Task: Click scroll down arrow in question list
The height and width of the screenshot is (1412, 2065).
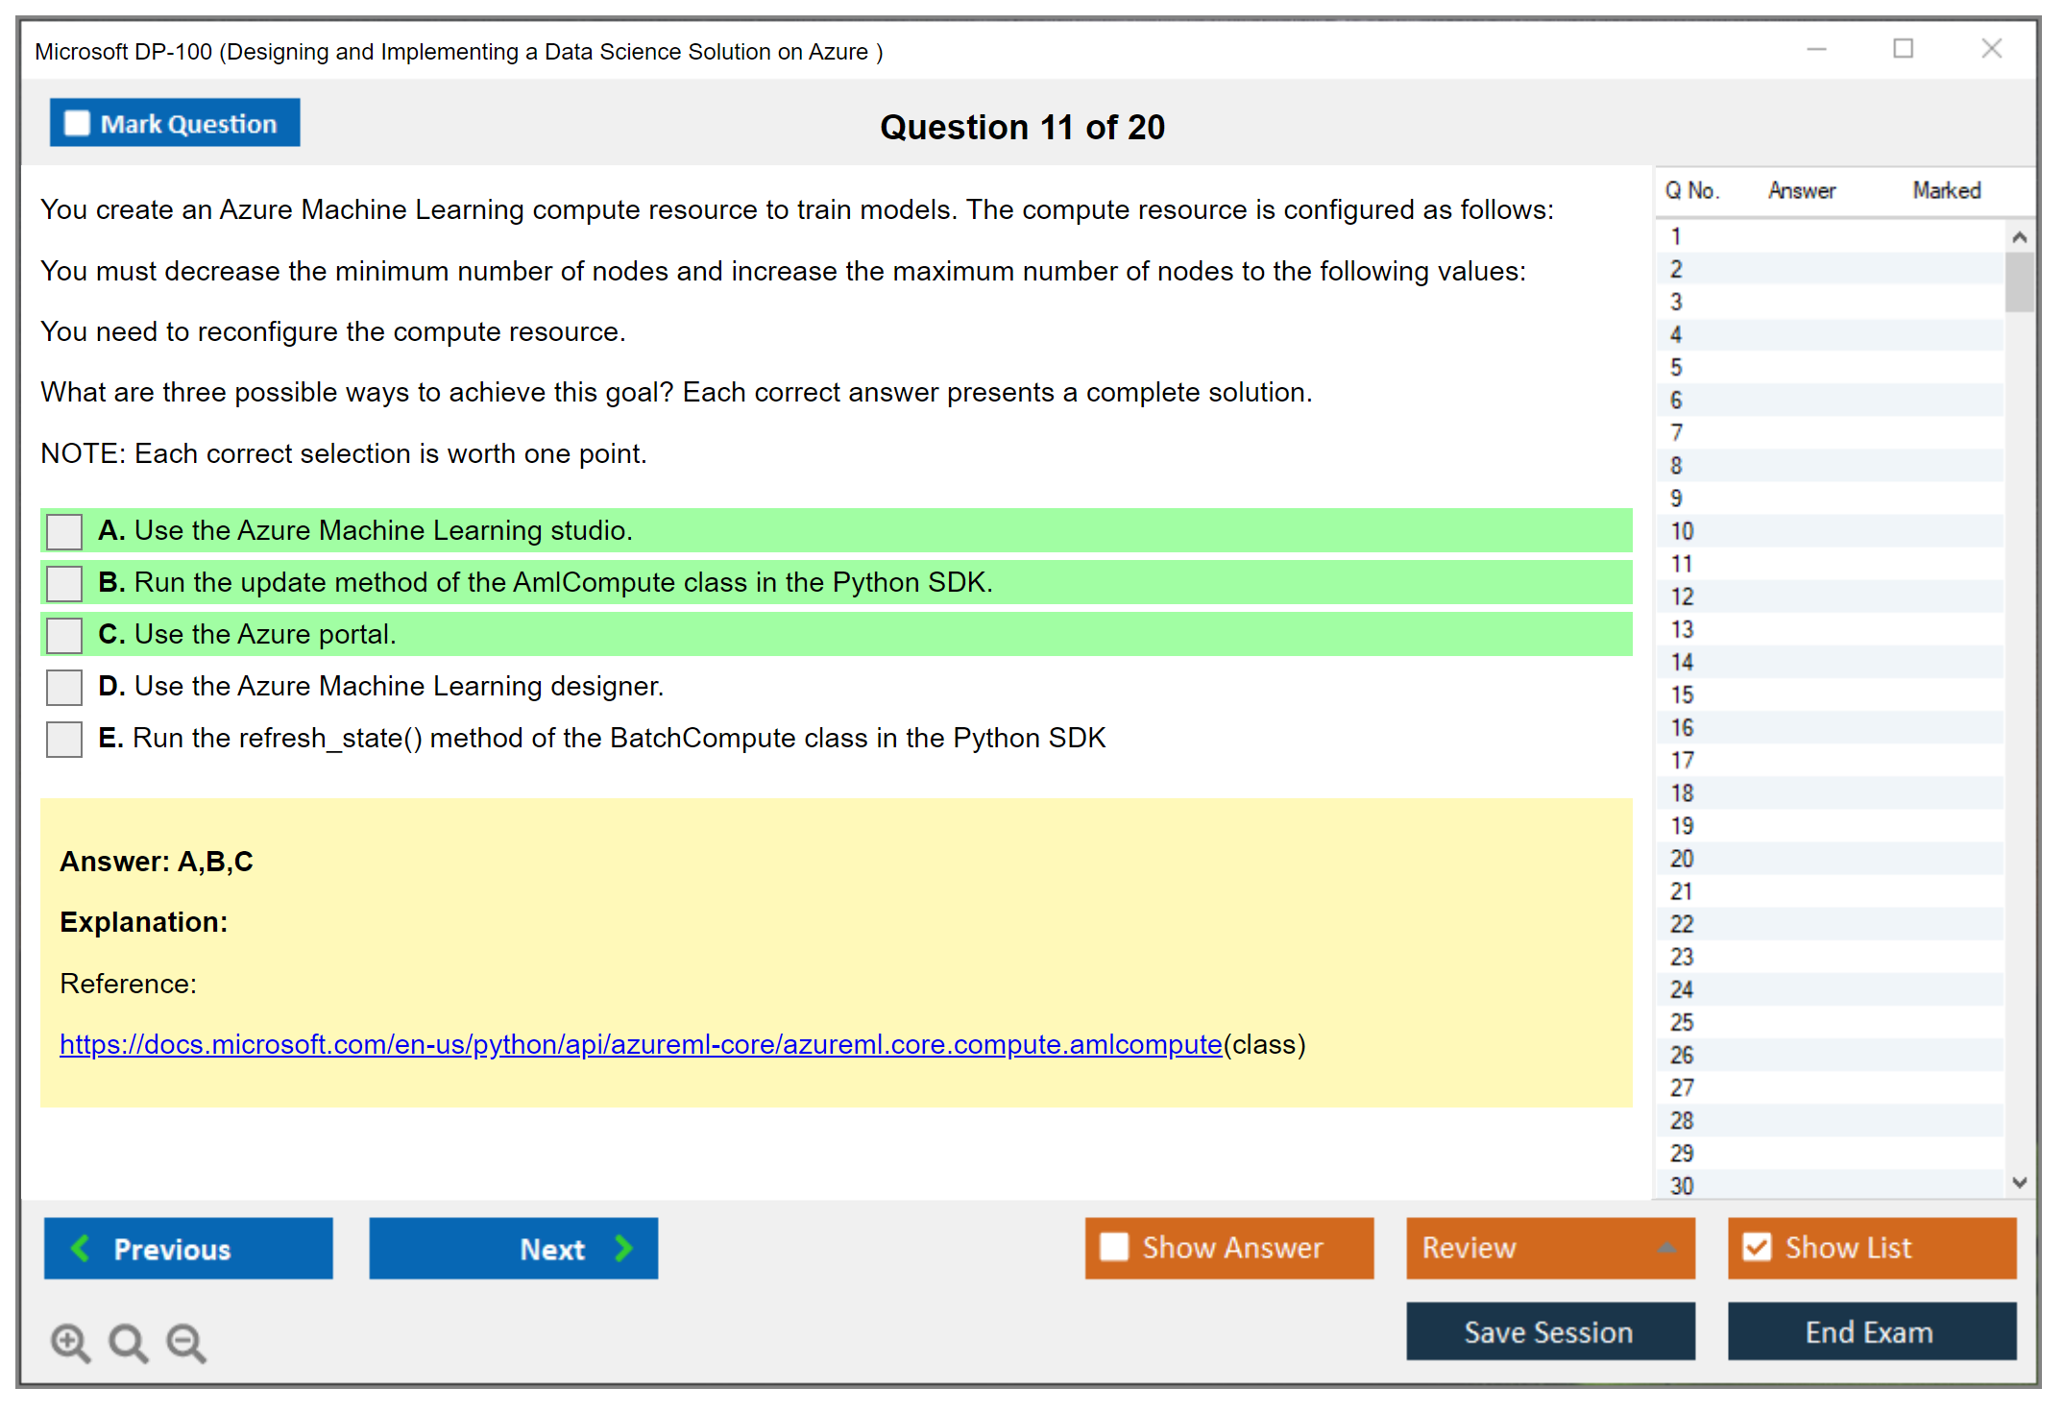Action: tap(2019, 1182)
